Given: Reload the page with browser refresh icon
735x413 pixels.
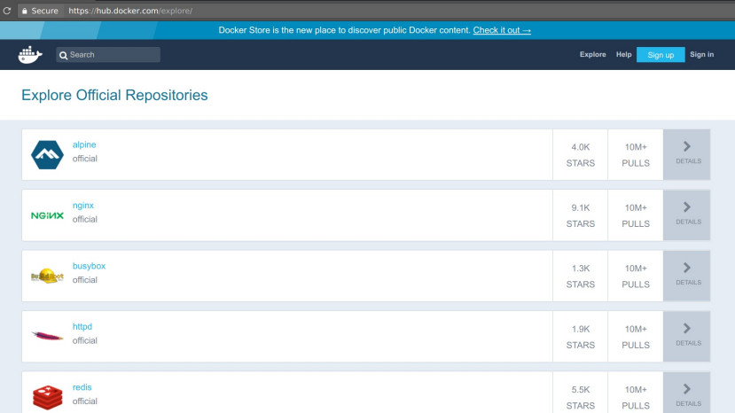Looking at the screenshot, I should [x=6, y=11].
